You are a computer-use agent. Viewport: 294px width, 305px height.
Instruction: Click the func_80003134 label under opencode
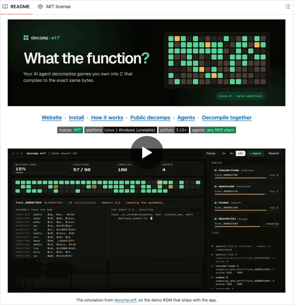226,191
